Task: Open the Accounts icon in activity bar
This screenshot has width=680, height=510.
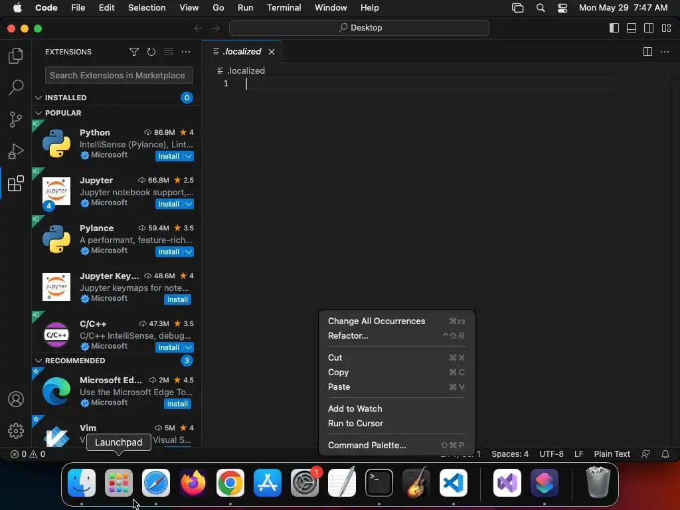Action: (x=16, y=399)
